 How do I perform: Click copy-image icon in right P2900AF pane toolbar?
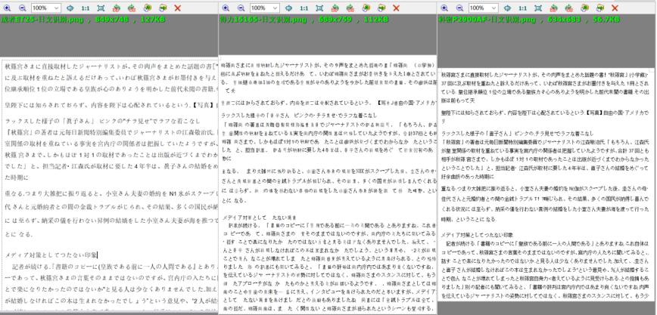click(584, 8)
